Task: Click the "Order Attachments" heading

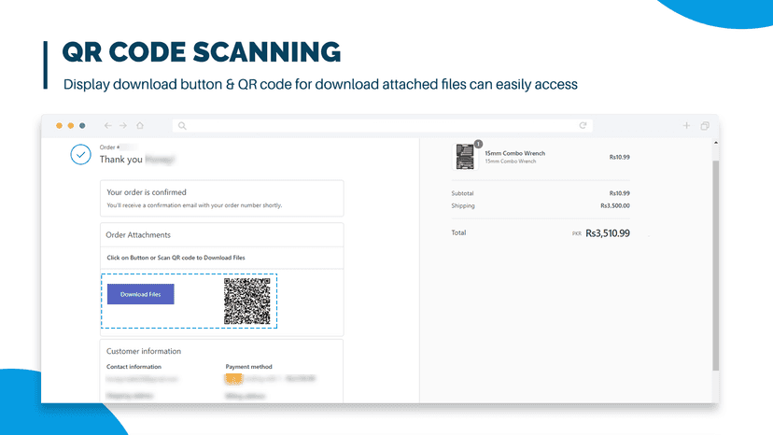Action: click(x=138, y=234)
